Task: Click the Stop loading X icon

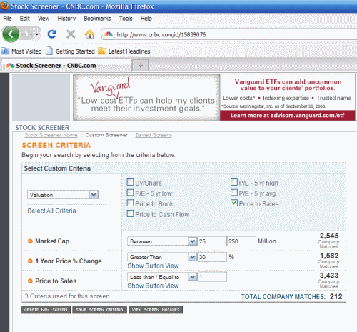Action: click(71, 34)
